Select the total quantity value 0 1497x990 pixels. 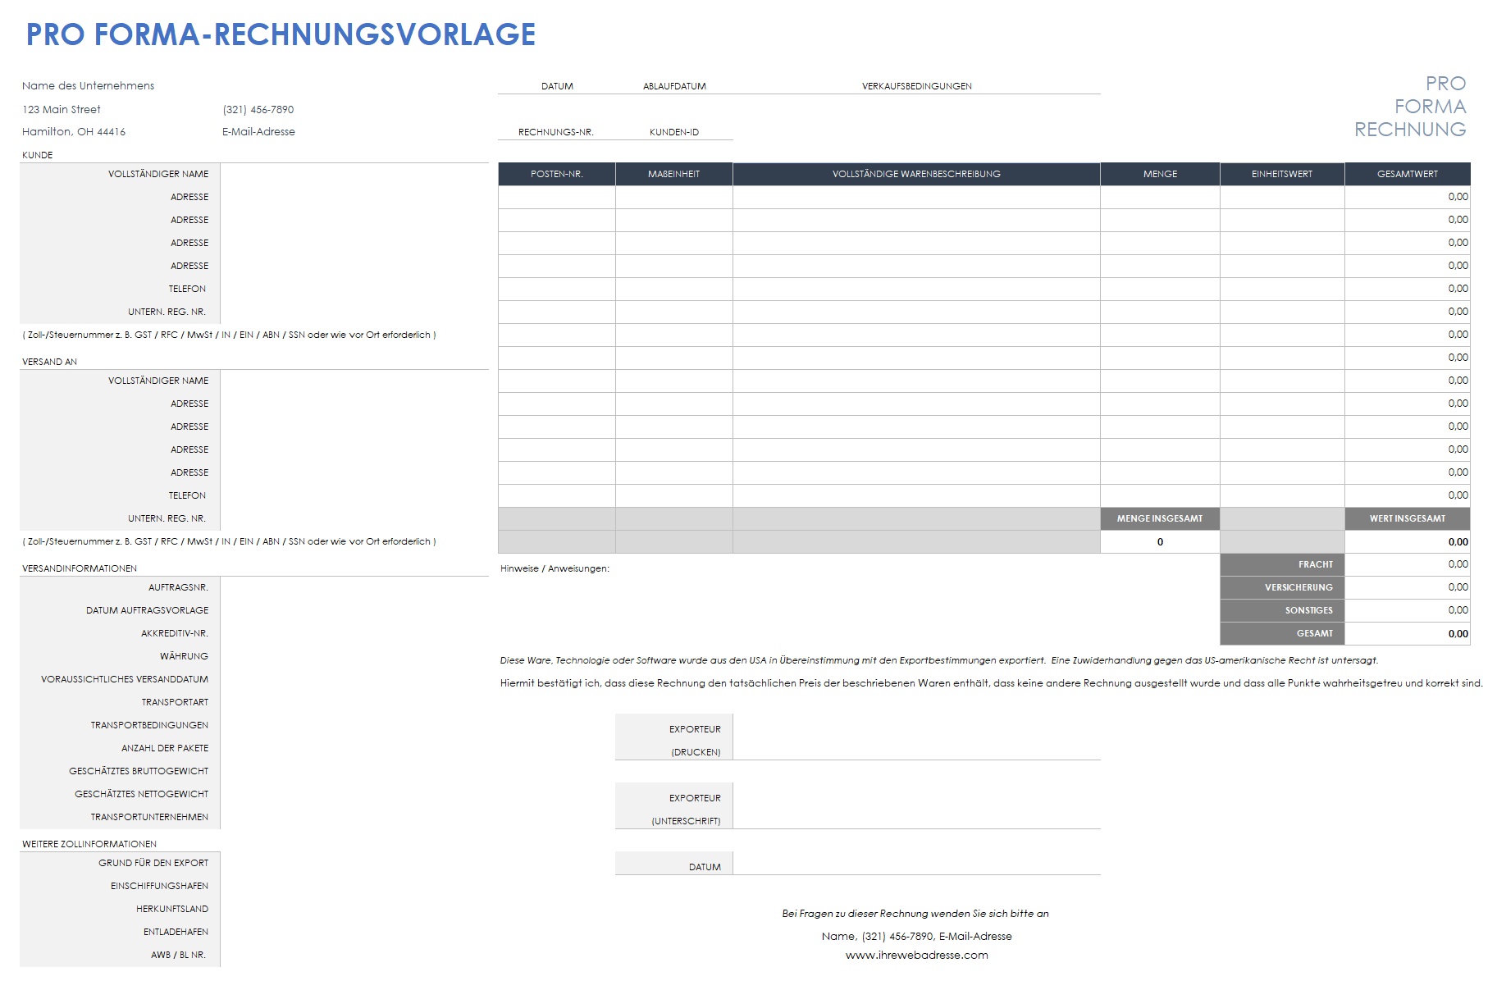pyautogui.click(x=1160, y=542)
